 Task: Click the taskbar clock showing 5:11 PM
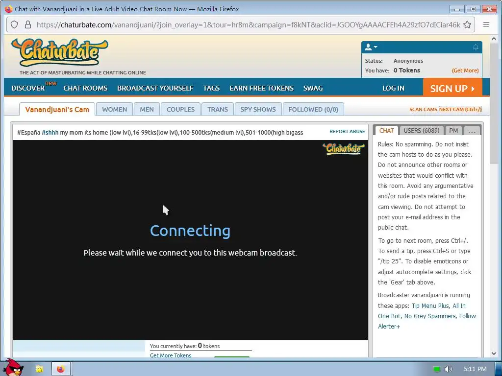[475, 369]
